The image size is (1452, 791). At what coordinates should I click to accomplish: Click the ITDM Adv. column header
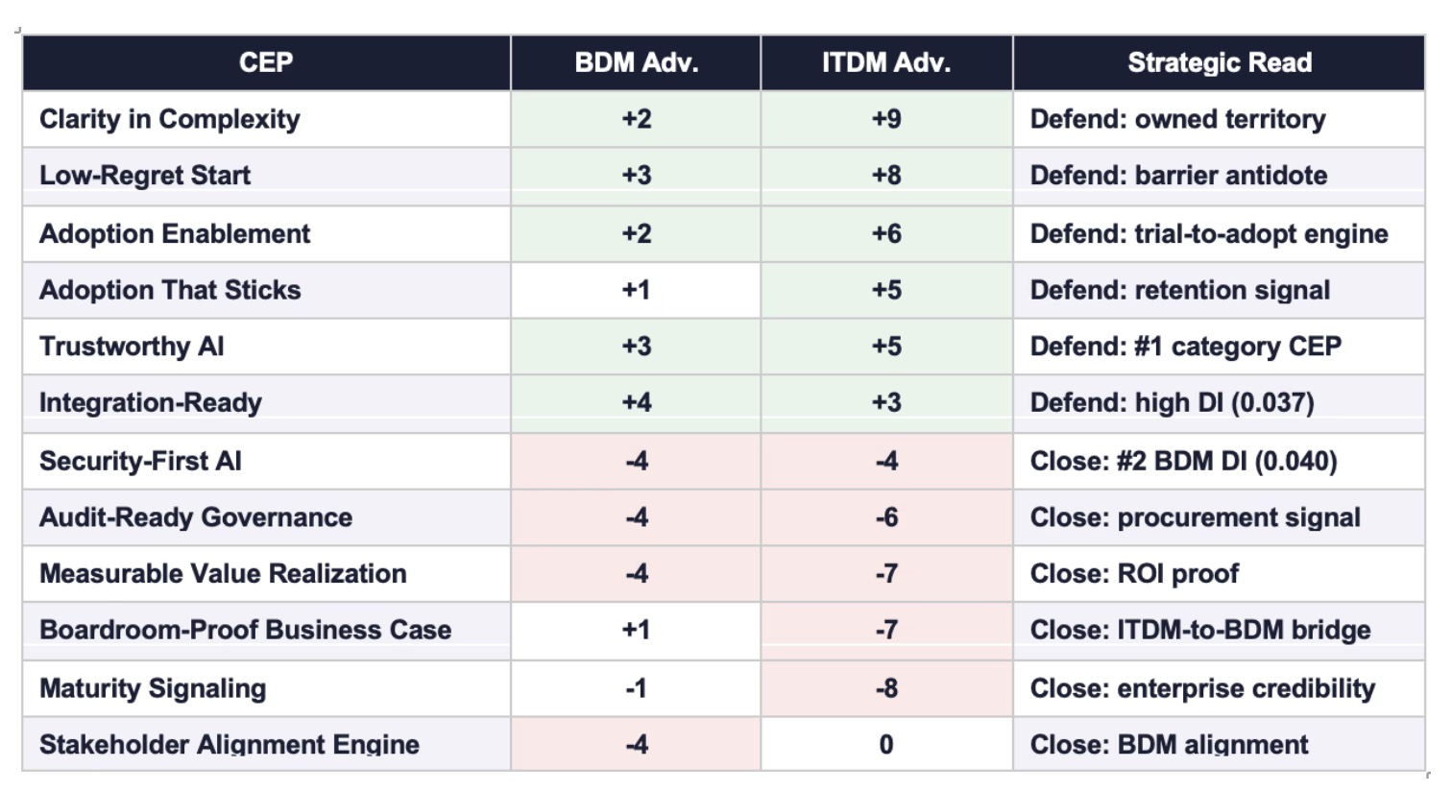(x=885, y=63)
